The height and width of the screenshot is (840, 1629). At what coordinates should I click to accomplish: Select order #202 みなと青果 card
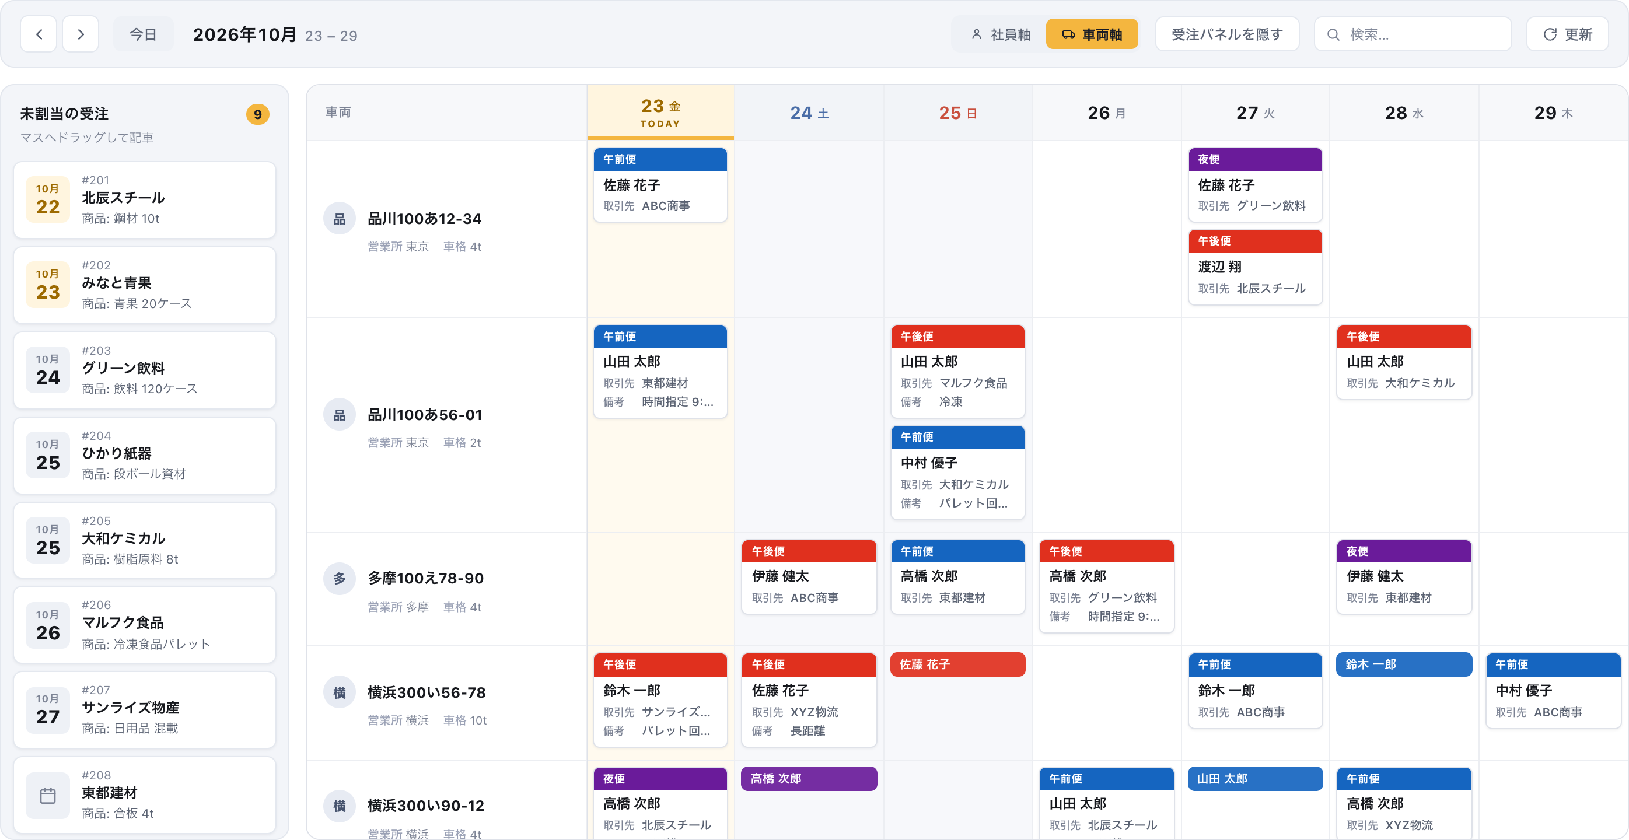tap(144, 285)
